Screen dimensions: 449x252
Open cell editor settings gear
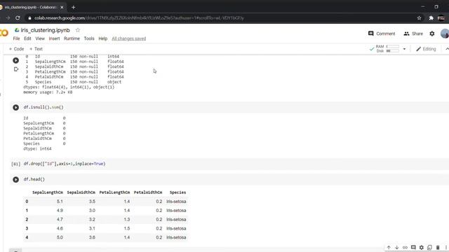pos(421,247)
